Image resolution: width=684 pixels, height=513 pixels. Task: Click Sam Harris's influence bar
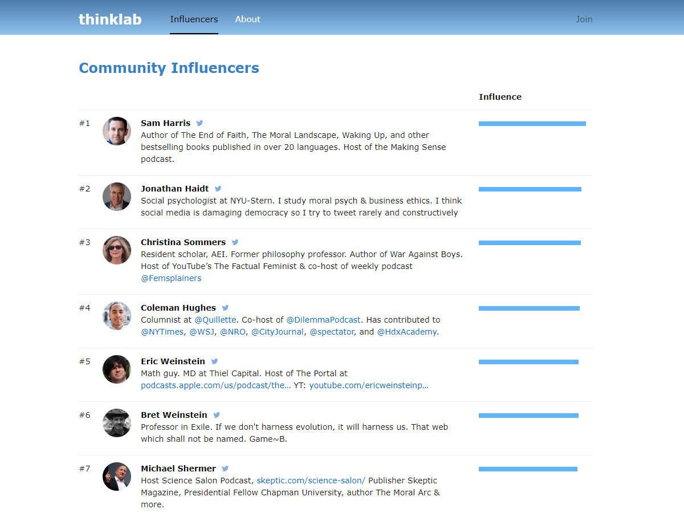click(532, 124)
